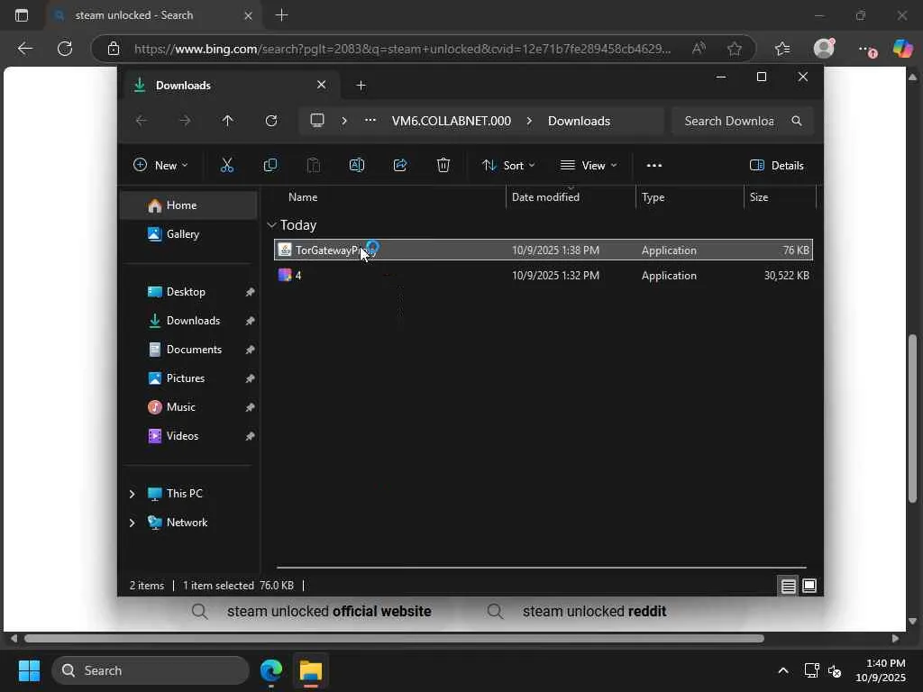Click the steam unlocked reddit suggestion
This screenshot has height=692, width=923.
pyautogui.click(x=595, y=612)
